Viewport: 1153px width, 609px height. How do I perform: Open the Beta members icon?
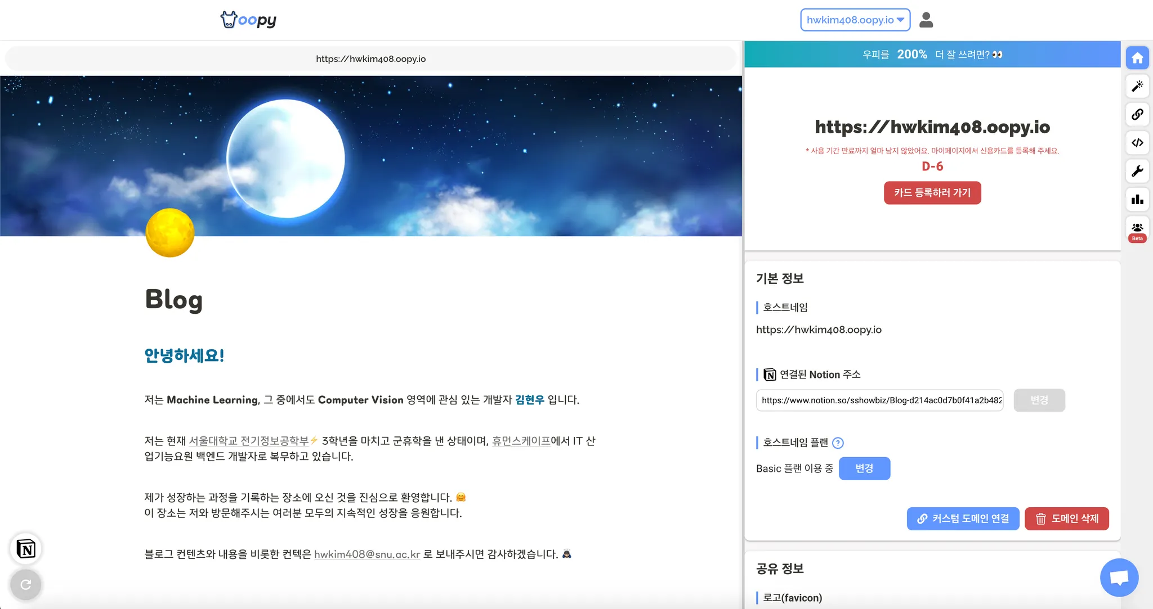tap(1137, 229)
